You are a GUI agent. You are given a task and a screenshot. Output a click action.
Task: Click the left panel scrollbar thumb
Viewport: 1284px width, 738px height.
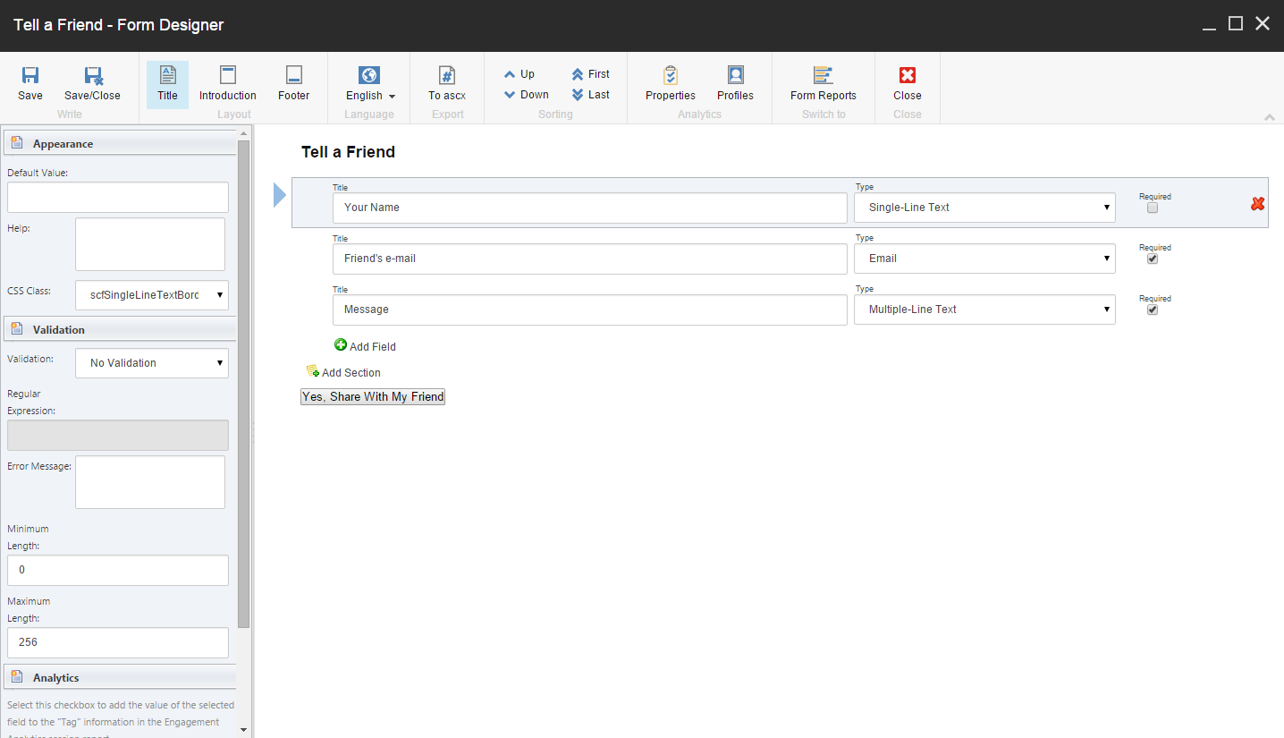tap(244, 383)
